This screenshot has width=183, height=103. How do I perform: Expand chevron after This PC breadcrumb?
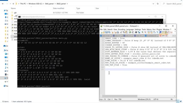pos(27,4)
